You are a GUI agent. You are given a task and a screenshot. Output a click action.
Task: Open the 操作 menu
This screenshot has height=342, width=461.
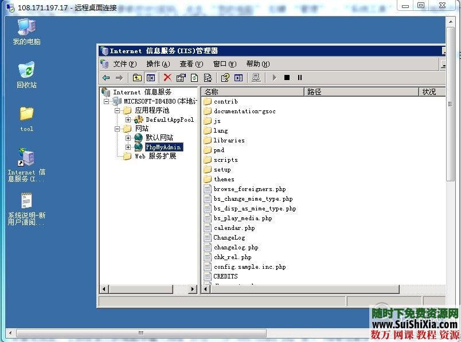tap(157, 63)
